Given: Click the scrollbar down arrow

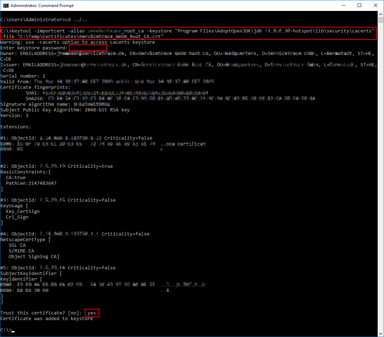Looking at the screenshot, I should [x=380, y=333].
